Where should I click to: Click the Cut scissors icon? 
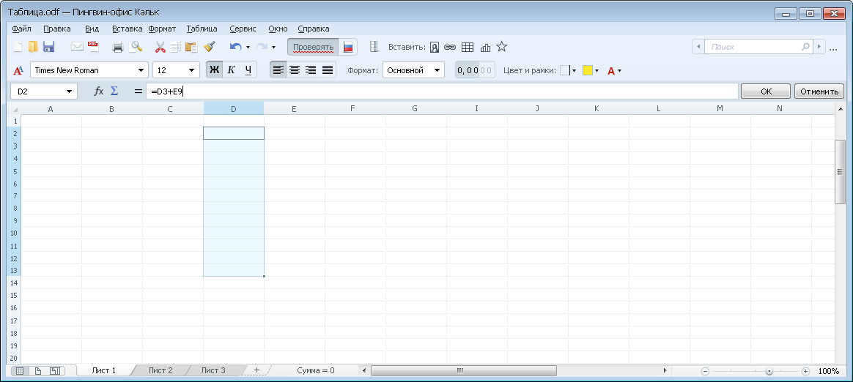click(x=160, y=47)
